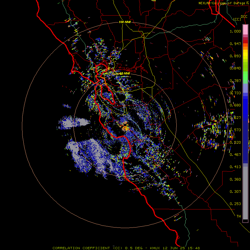
Task: Click the 0.893 value on the color scale
Action: pyautogui.click(x=235, y=56)
